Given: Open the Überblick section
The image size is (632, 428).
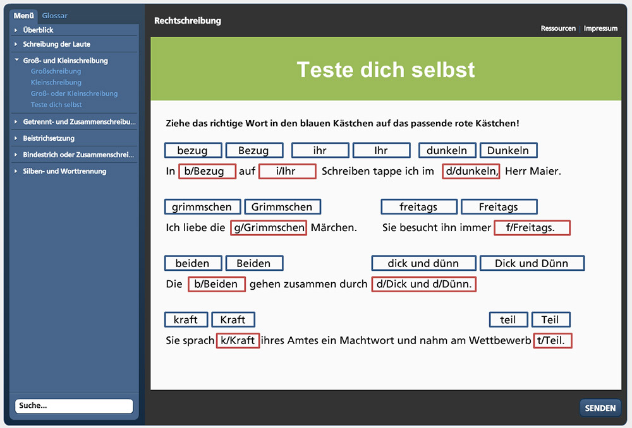Looking at the screenshot, I should (38, 30).
